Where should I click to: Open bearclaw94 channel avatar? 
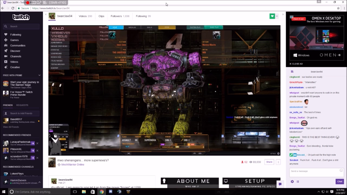[x=52, y=16]
